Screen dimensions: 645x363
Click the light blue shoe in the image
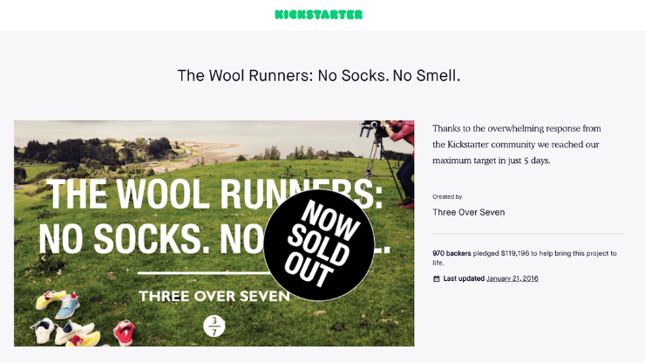click(x=67, y=306)
